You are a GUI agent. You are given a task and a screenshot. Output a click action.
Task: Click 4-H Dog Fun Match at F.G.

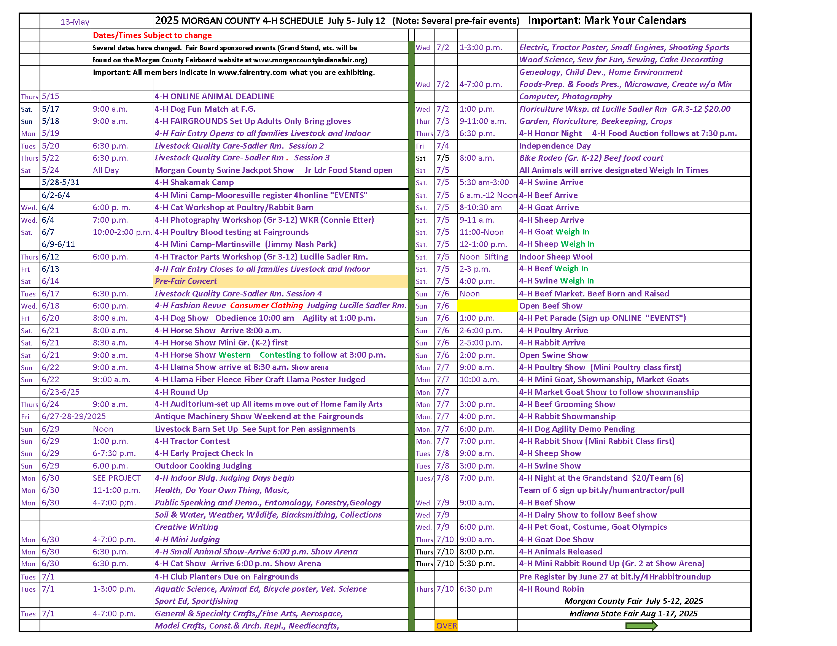tap(205, 109)
